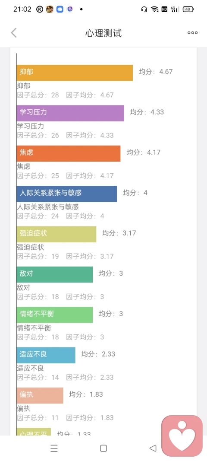The width and height of the screenshot is (207, 461).
Task: Select the purple 学习压力 bar
Action: [70, 113]
